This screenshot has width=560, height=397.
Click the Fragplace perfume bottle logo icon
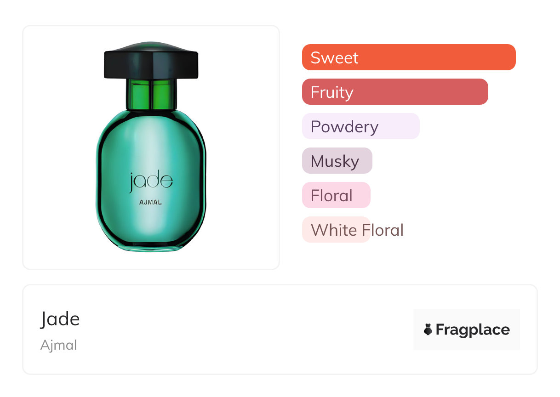(x=428, y=329)
